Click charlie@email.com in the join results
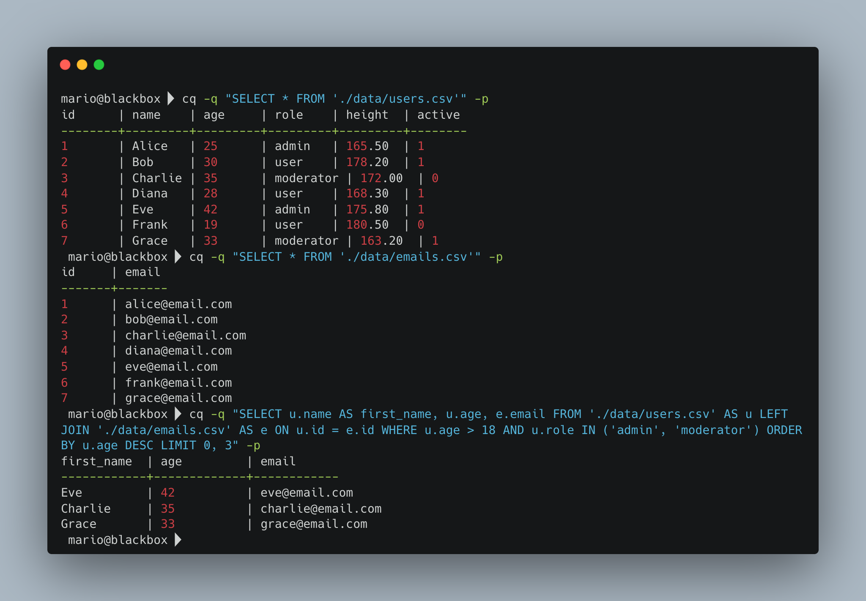 click(321, 508)
